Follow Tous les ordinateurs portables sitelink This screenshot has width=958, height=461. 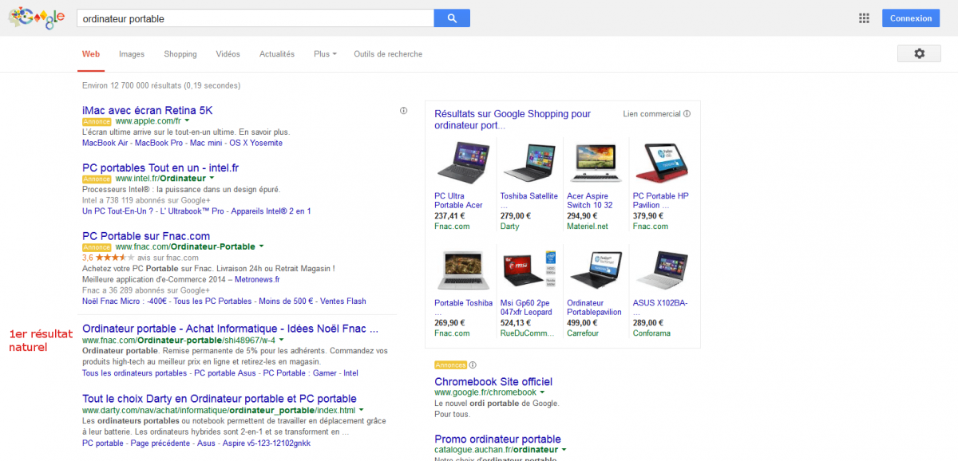click(x=134, y=372)
